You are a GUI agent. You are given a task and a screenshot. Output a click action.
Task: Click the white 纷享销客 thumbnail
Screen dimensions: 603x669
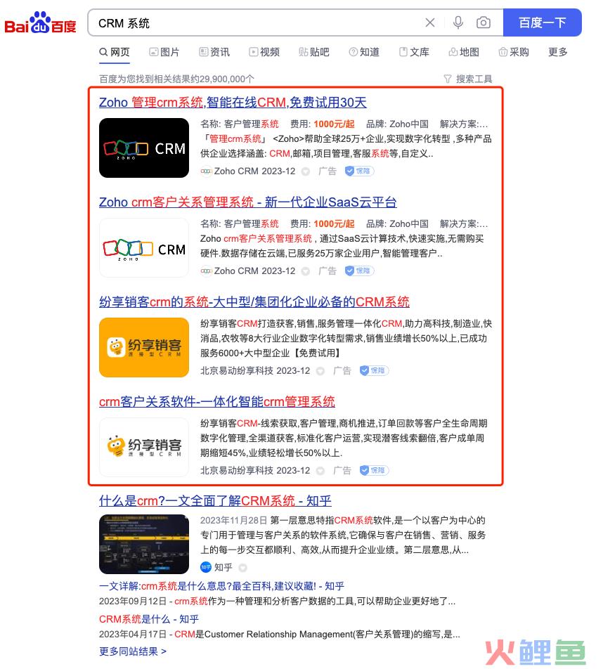coord(144,447)
